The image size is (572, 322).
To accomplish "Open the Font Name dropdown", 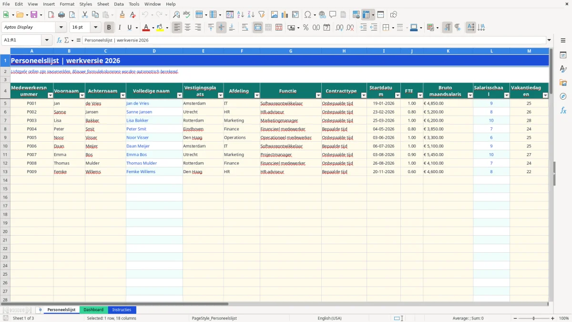I will 61,27.
